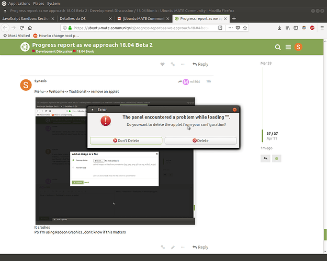This screenshot has width=327, height=261.
Task: Copy link of previous post
Action: point(173,64)
